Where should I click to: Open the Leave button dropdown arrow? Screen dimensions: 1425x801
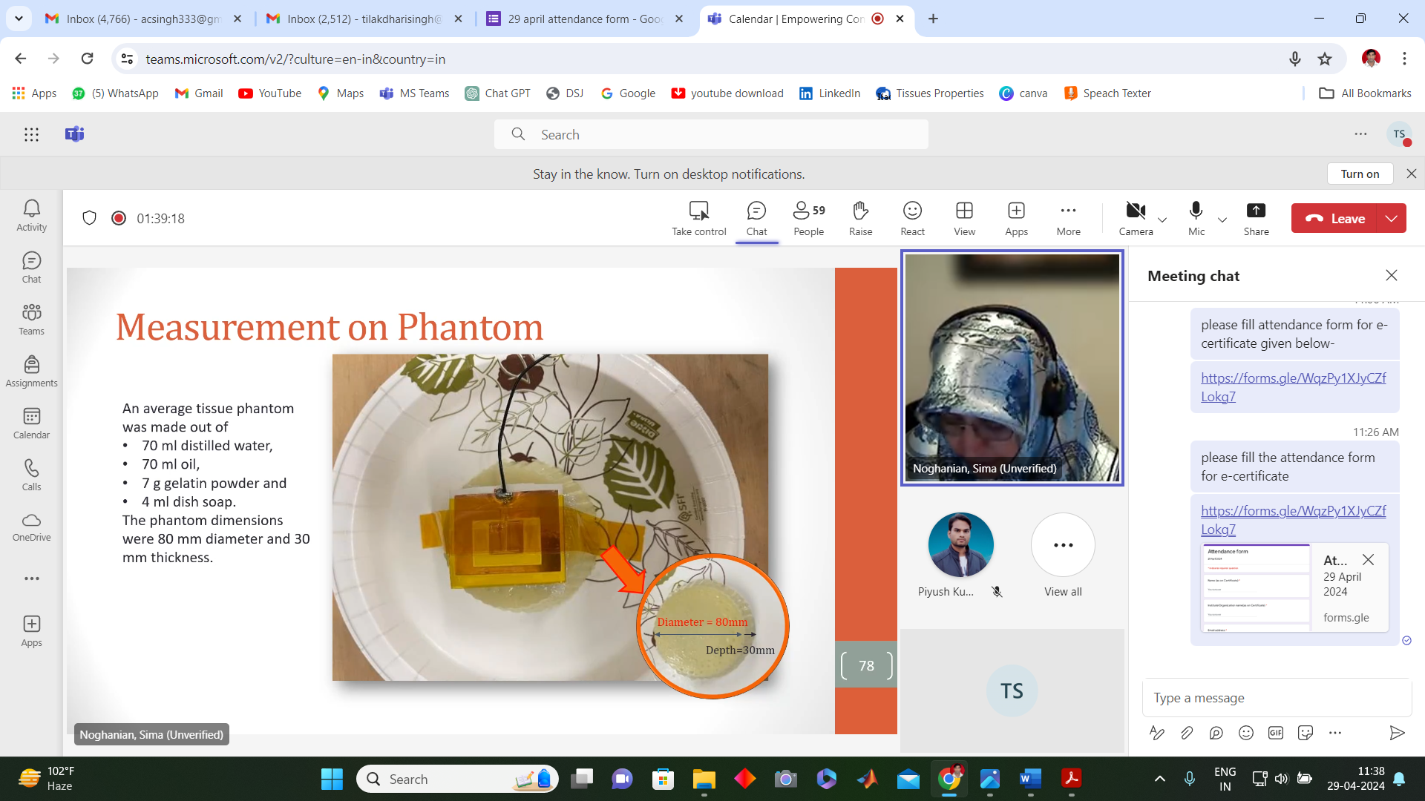[1392, 218]
